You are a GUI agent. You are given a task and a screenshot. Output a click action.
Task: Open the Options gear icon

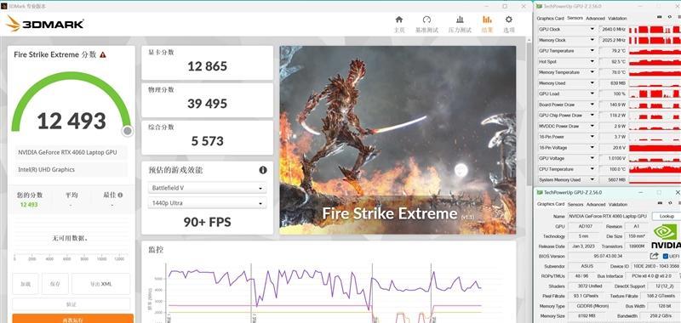point(508,20)
